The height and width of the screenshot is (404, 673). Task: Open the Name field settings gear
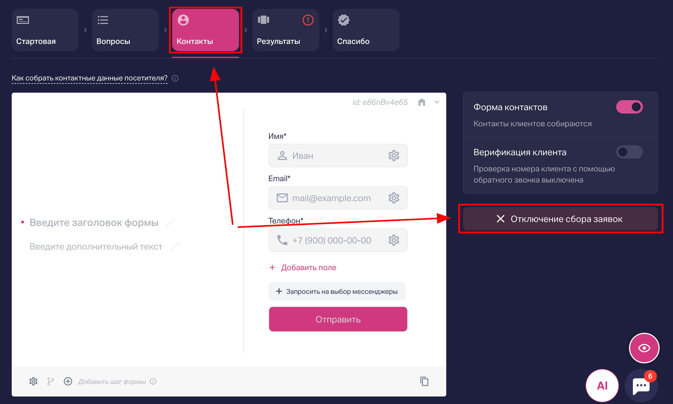(x=394, y=156)
